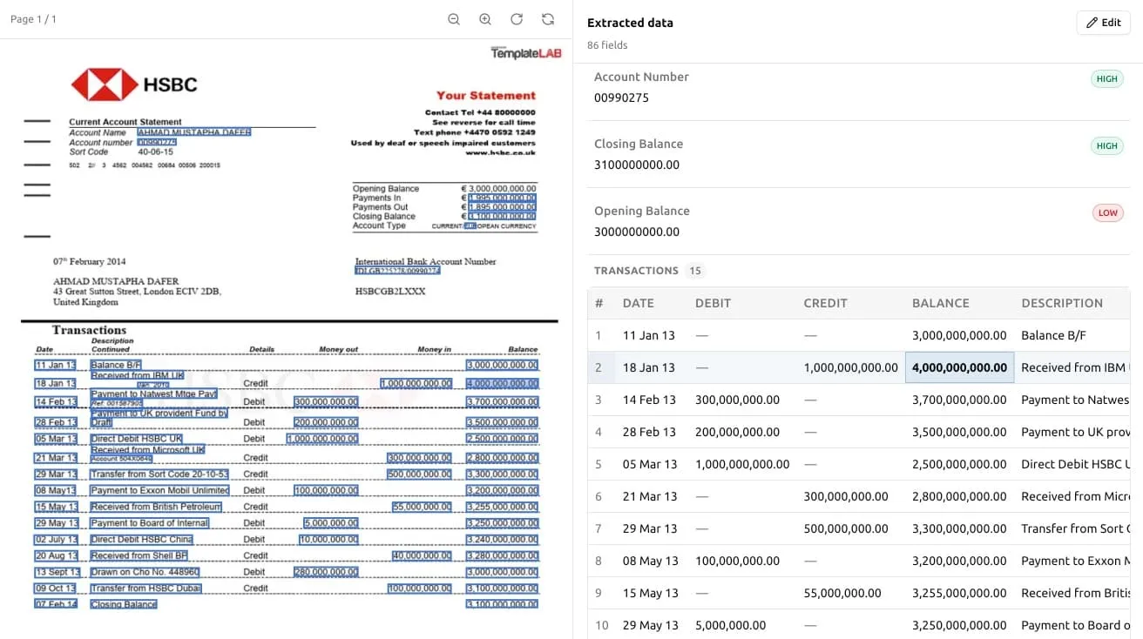The width and height of the screenshot is (1143, 639).
Task: Click highlighted Transfer from HSBC Dubai in document
Action: click(145, 589)
